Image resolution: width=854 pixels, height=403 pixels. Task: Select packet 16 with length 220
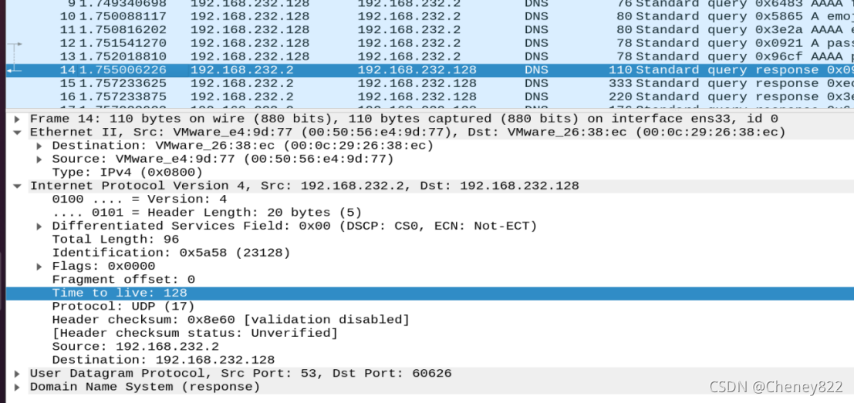tap(430, 97)
